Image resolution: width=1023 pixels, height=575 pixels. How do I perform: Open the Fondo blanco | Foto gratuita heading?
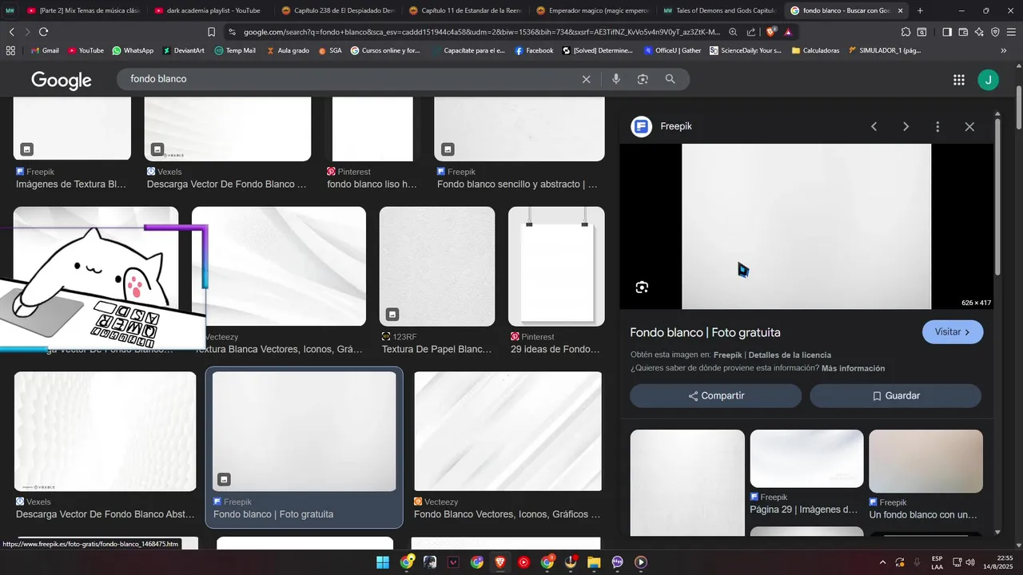705,332
